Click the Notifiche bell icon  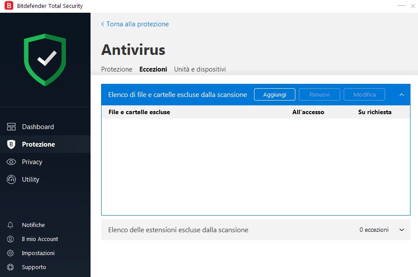11,225
